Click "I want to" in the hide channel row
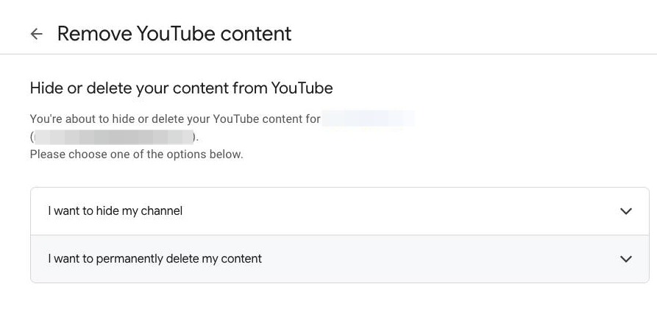Image resolution: width=657 pixels, height=309 pixels. click(71, 211)
